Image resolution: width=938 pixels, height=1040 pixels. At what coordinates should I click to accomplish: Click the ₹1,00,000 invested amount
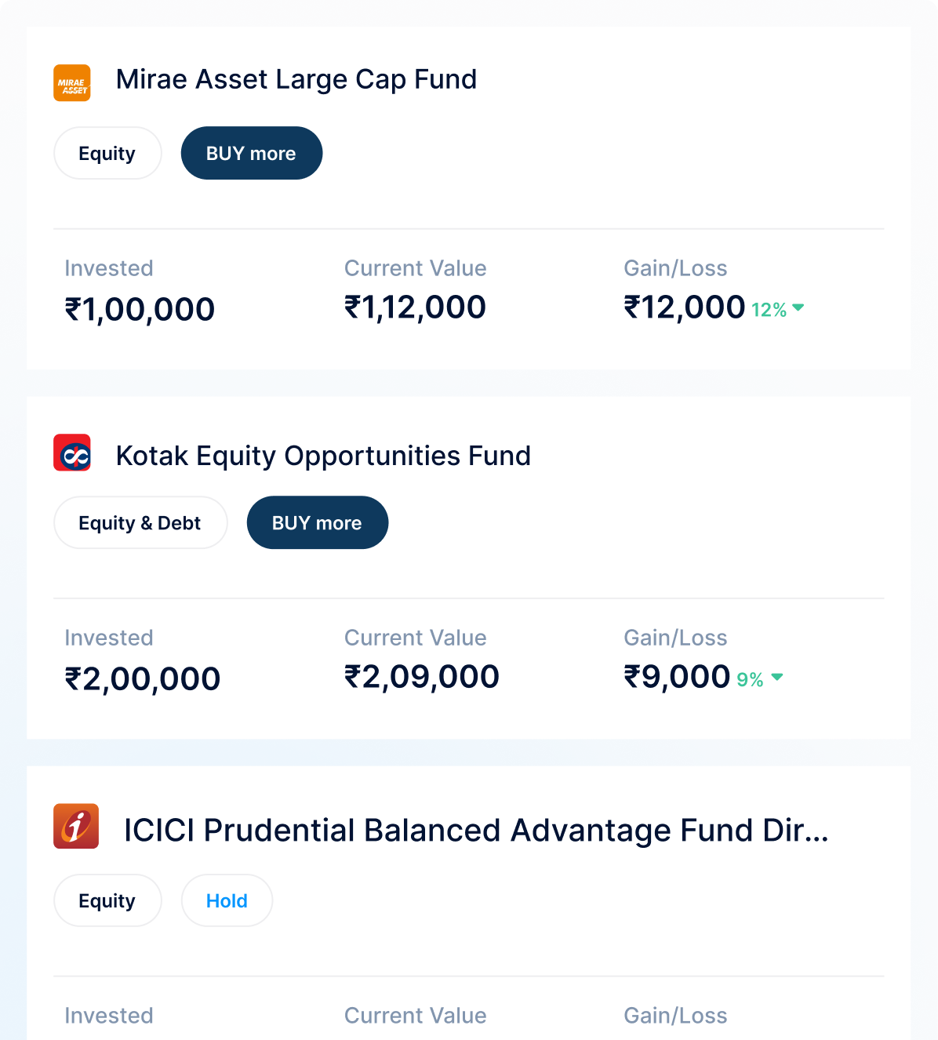tap(140, 309)
